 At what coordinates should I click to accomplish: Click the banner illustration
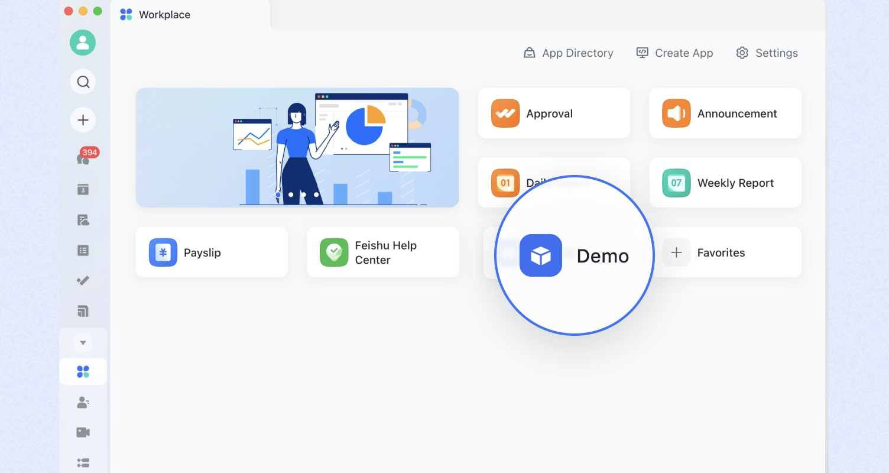tap(297, 148)
